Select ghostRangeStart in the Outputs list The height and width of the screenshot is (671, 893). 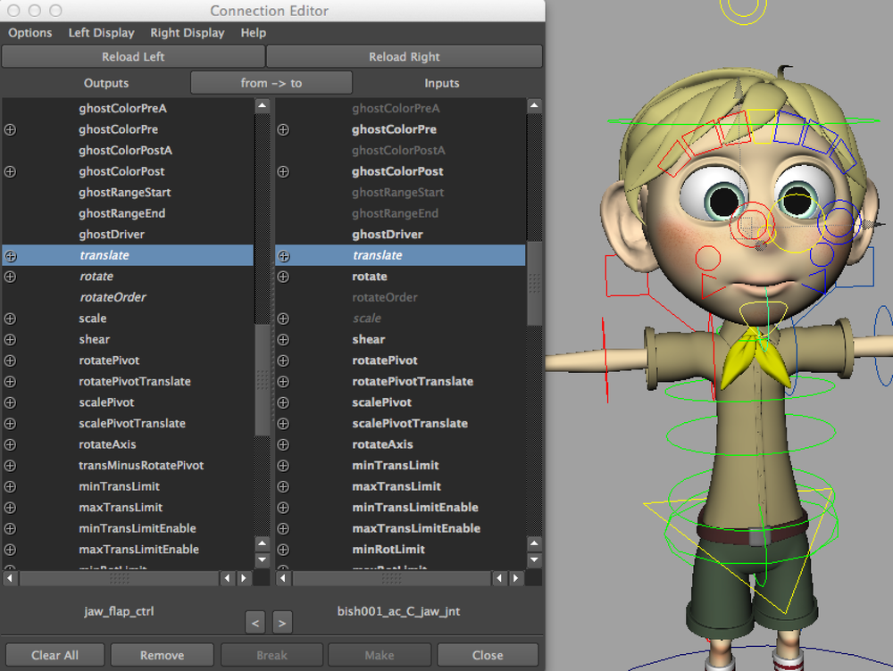click(125, 193)
